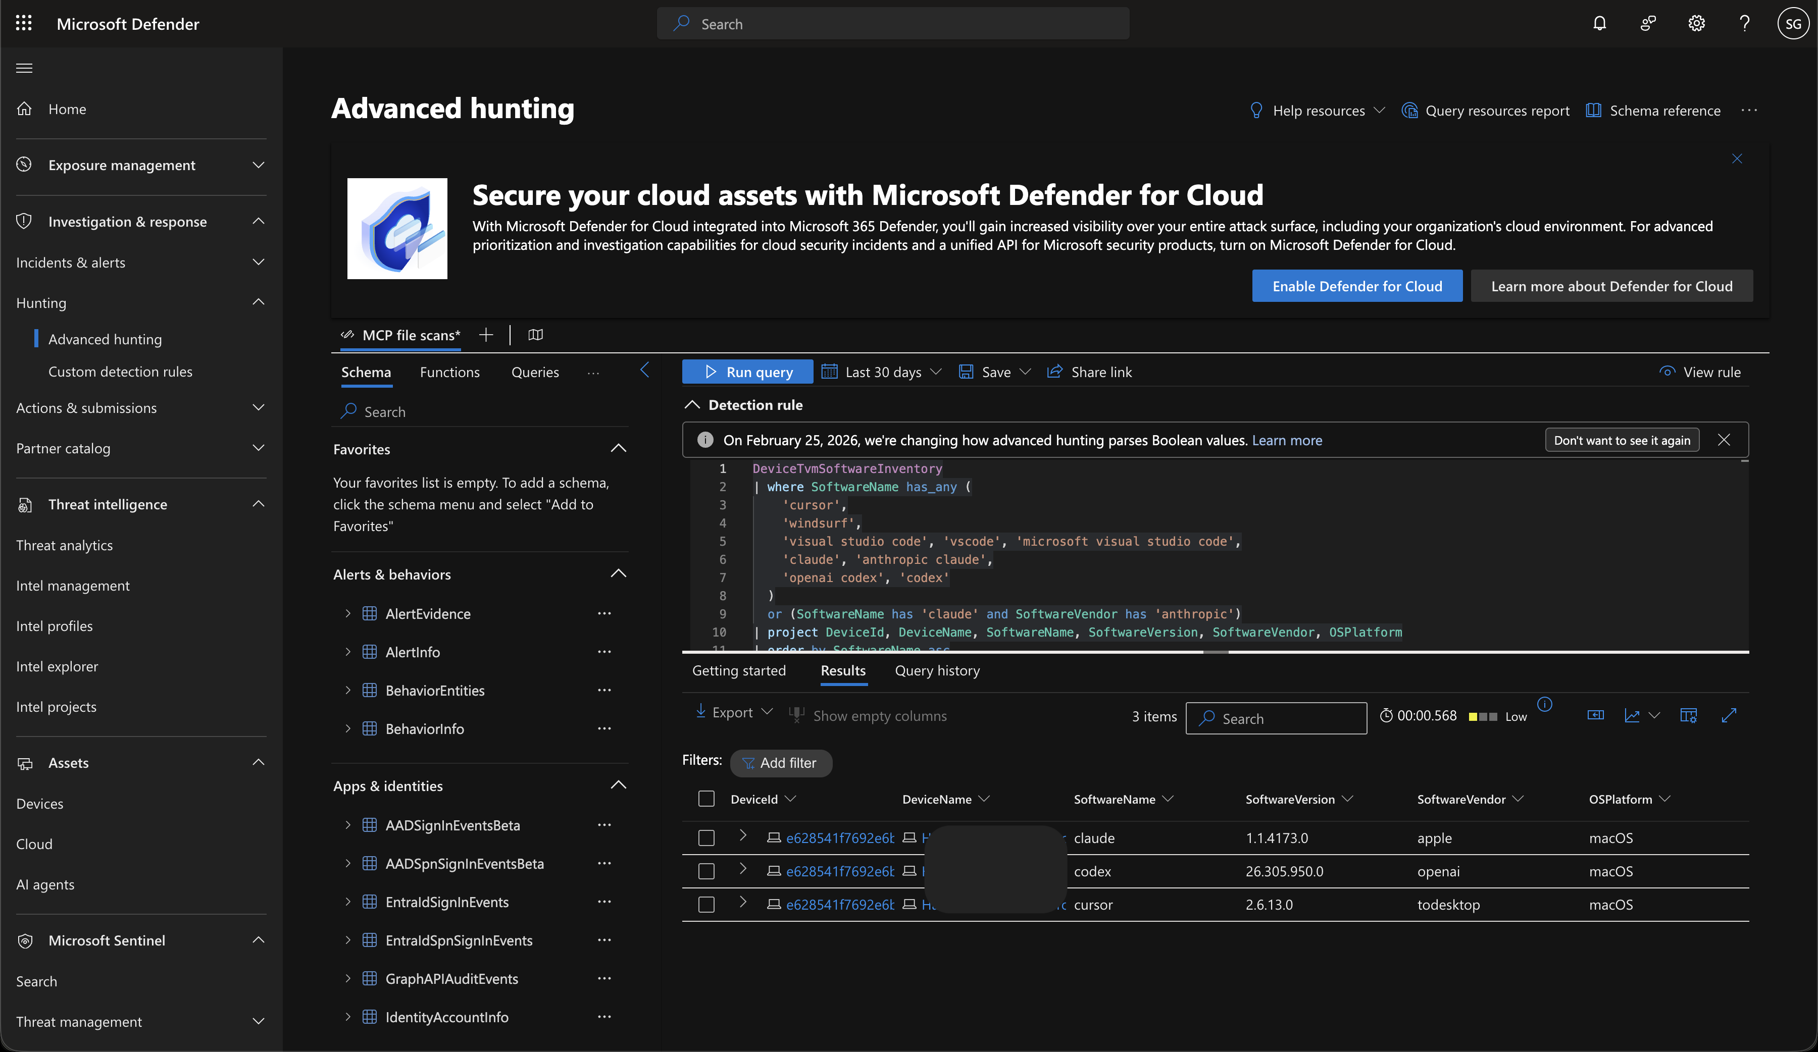
Task: Add a new query tab with plus icon
Action: point(486,335)
